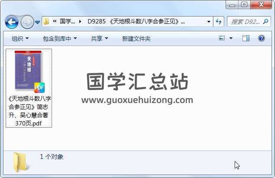Click the greyed Forward navigation arrow
The height and width of the screenshot is (178, 275).
click(27, 22)
